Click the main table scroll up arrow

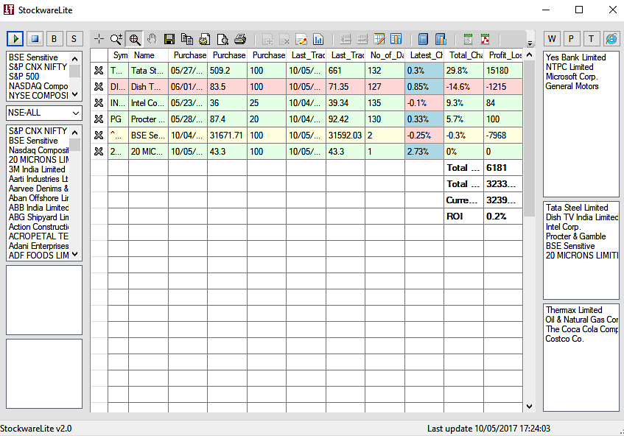[x=529, y=55]
